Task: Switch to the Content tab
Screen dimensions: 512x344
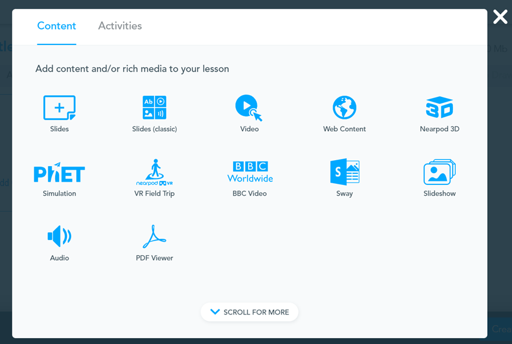Action: 56,26
